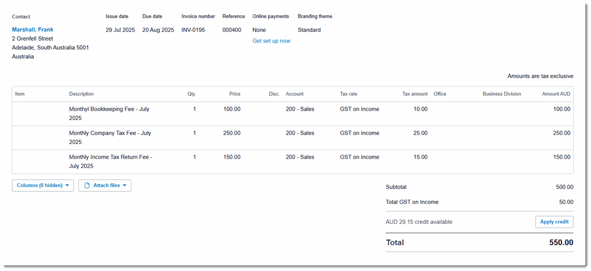Click the 200 - Sales account in Bookkeeping row
591x271 pixels.
(300, 109)
